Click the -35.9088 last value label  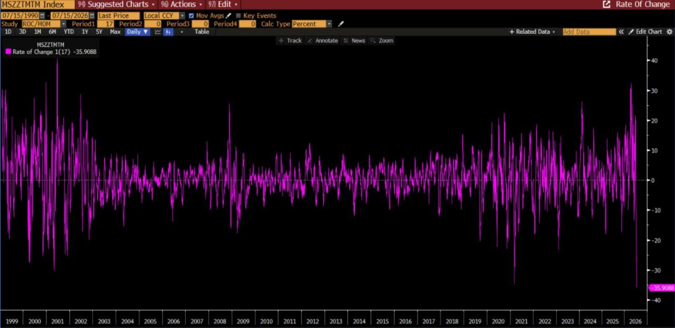pyautogui.click(x=662, y=288)
